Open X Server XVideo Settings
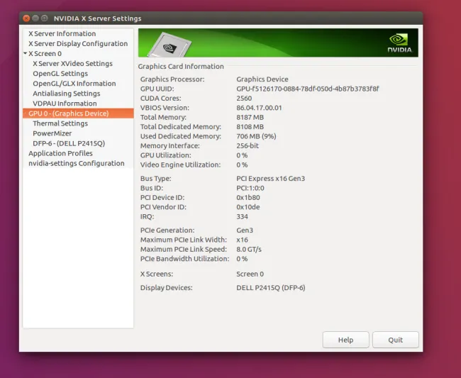This screenshot has width=461, height=378. pyautogui.click(x=72, y=64)
